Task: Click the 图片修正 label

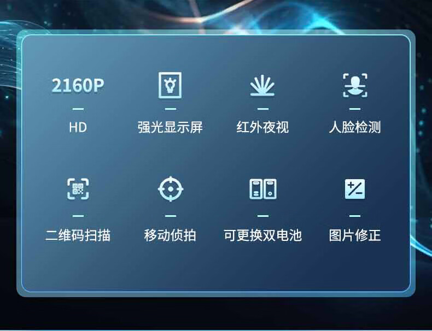Action: pyautogui.click(x=355, y=235)
